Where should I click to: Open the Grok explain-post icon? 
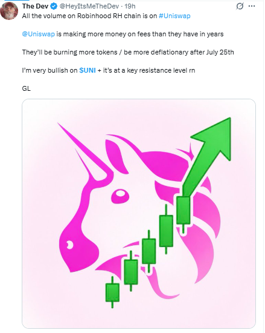240,6
